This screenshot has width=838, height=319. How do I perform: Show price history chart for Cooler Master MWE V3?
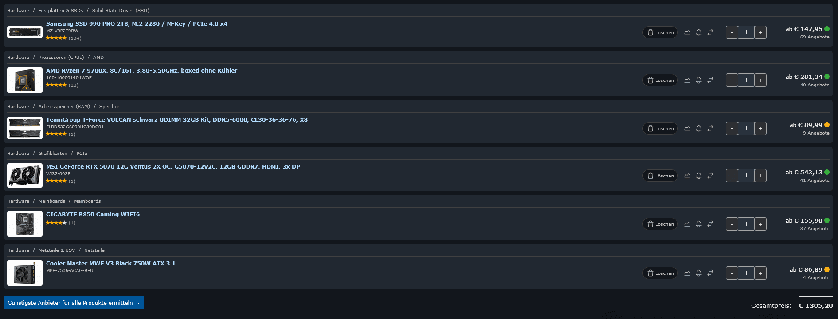pyautogui.click(x=687, y=273)
